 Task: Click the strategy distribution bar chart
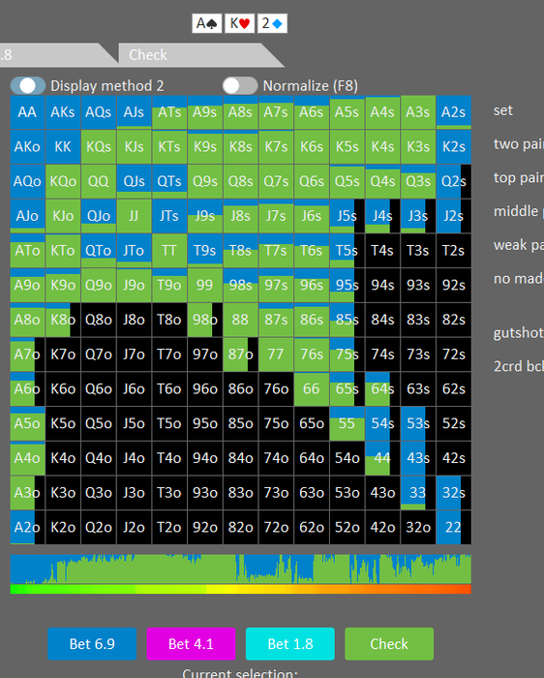tap(241, 569)
